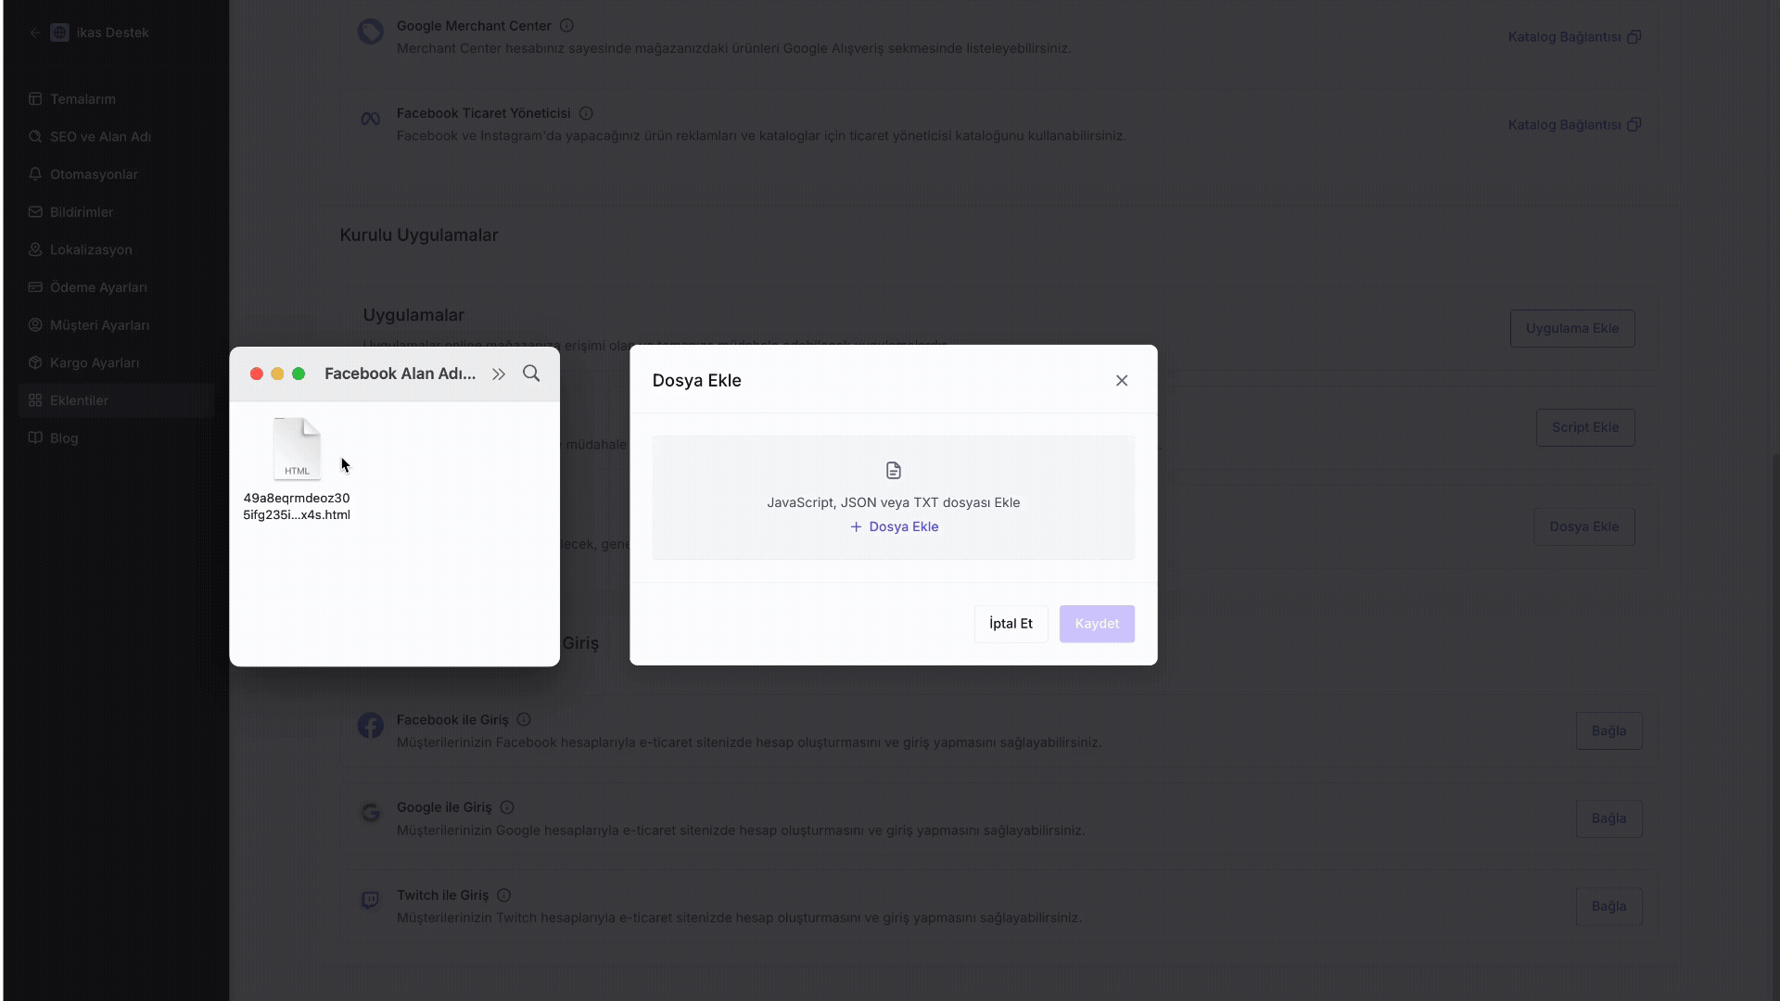Image resolution: width=1780 pixels, height=1001 pixels.
Task: Open SEO ve Alan Adı menu item
Action: click(x=100, y=136)
